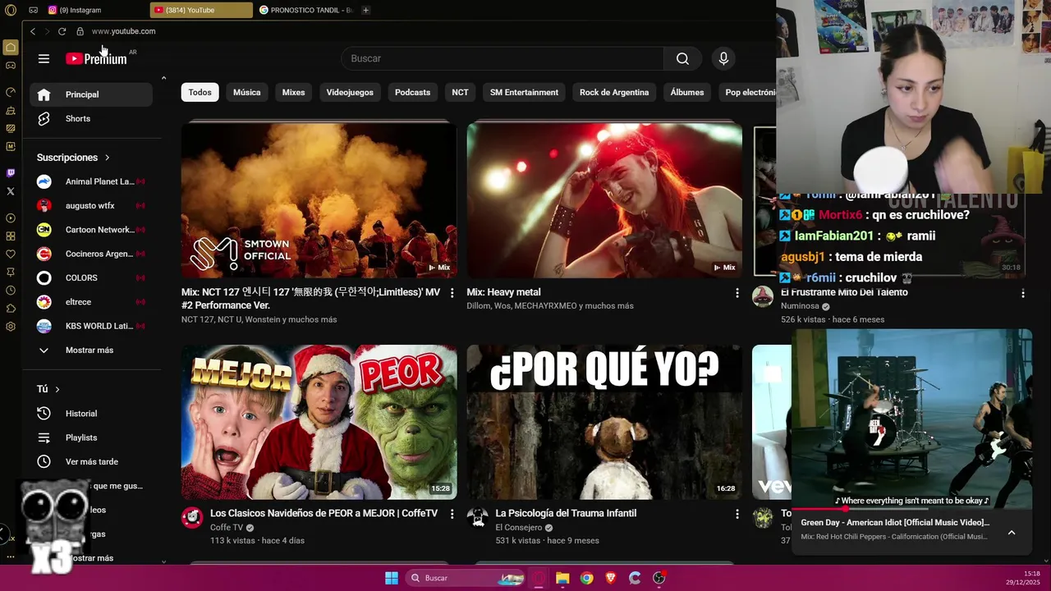The image size is (1051, 591).
Task: Go to Principal in the YouTube sidebar
Action: pyautogui.click(x=91, y=94)
